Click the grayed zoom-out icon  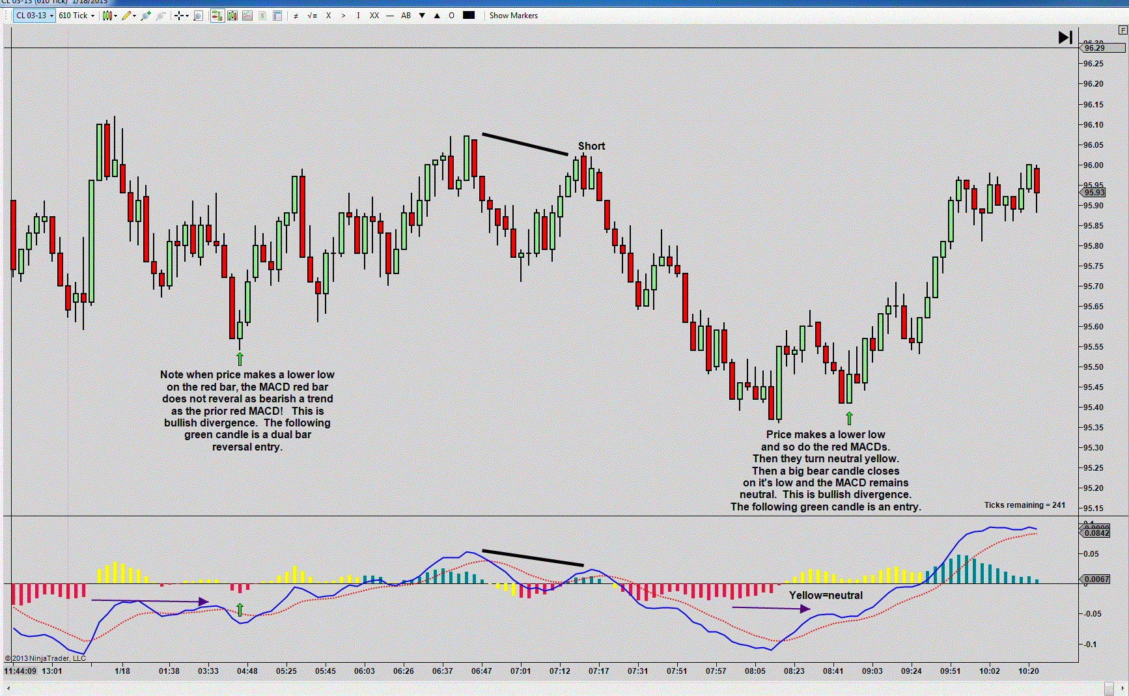click(x=161, y=16)
